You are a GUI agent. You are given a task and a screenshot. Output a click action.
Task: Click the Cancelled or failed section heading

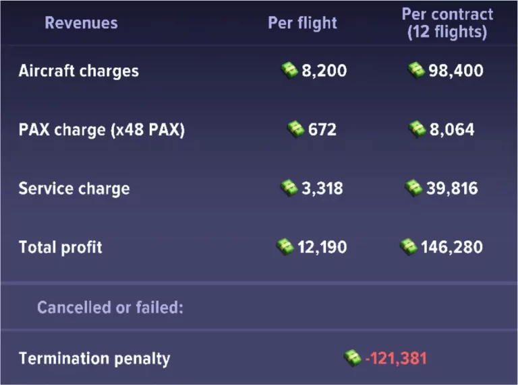(110, 308)
